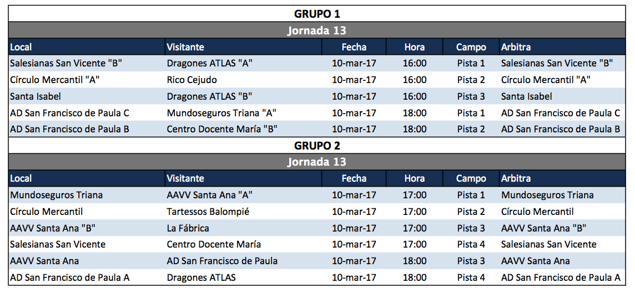Click the Jornada 13 banner under GRUPO 1
Image resolution: width=635 pixels, height=293 pixels.
(317, 30)
